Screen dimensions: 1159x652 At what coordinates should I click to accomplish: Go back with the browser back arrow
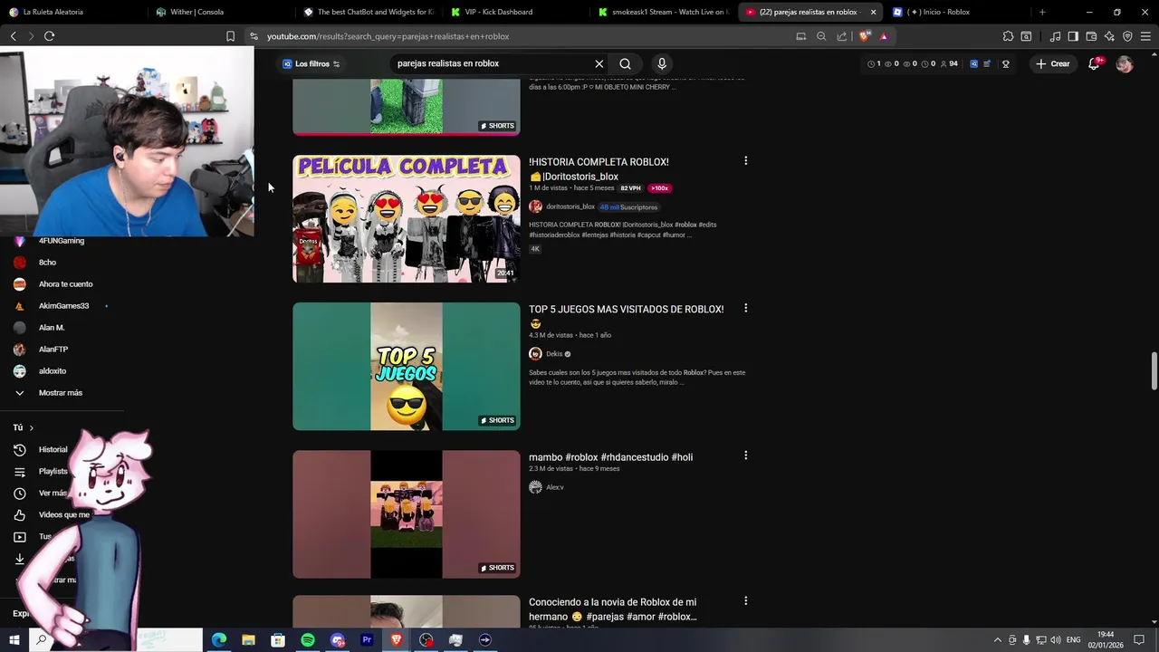pyautogui.click(x=13, y=36)
